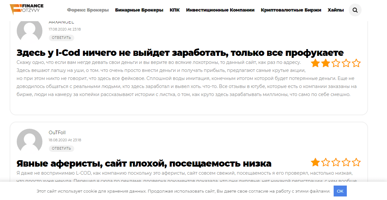This screenshot has width=387, height=200.
Task: Open the Хайпы category
Action: tap(336, 10)
